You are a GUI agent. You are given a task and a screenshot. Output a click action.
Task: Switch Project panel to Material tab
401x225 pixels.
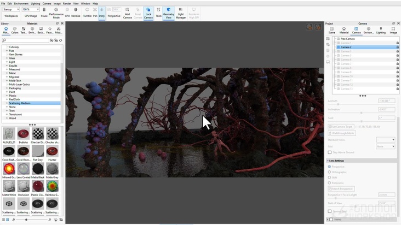click(x=343, y=31)
